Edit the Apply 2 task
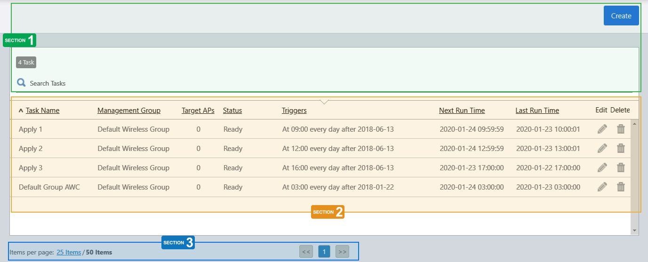Screen dimensions: 648x262 coord(602,149)
